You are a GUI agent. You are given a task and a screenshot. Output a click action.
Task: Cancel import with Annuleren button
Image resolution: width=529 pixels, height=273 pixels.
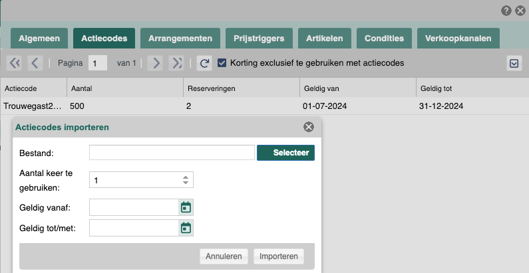224,256
